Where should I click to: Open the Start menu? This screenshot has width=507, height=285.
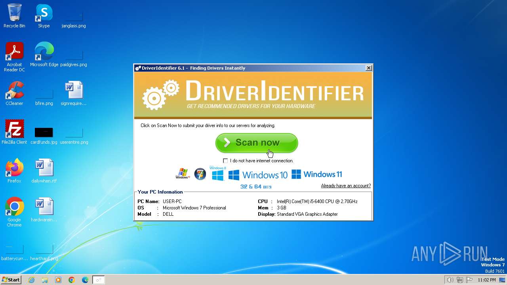click(x=11, y=279)
